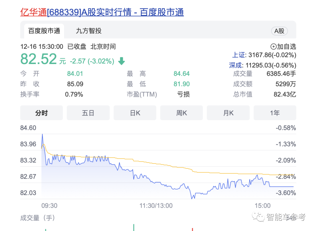Open the 深成 index link

pos(236,65)
